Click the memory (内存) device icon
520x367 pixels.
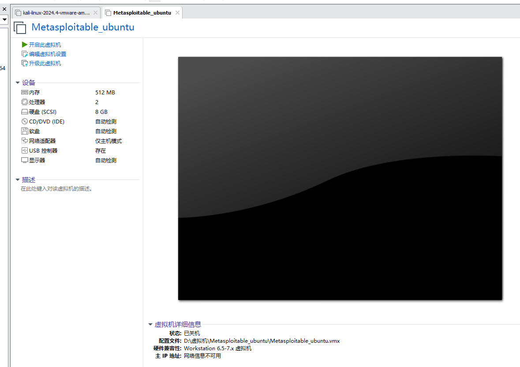25,92
